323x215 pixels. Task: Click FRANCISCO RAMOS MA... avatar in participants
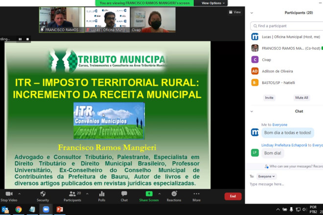point(255,48)
